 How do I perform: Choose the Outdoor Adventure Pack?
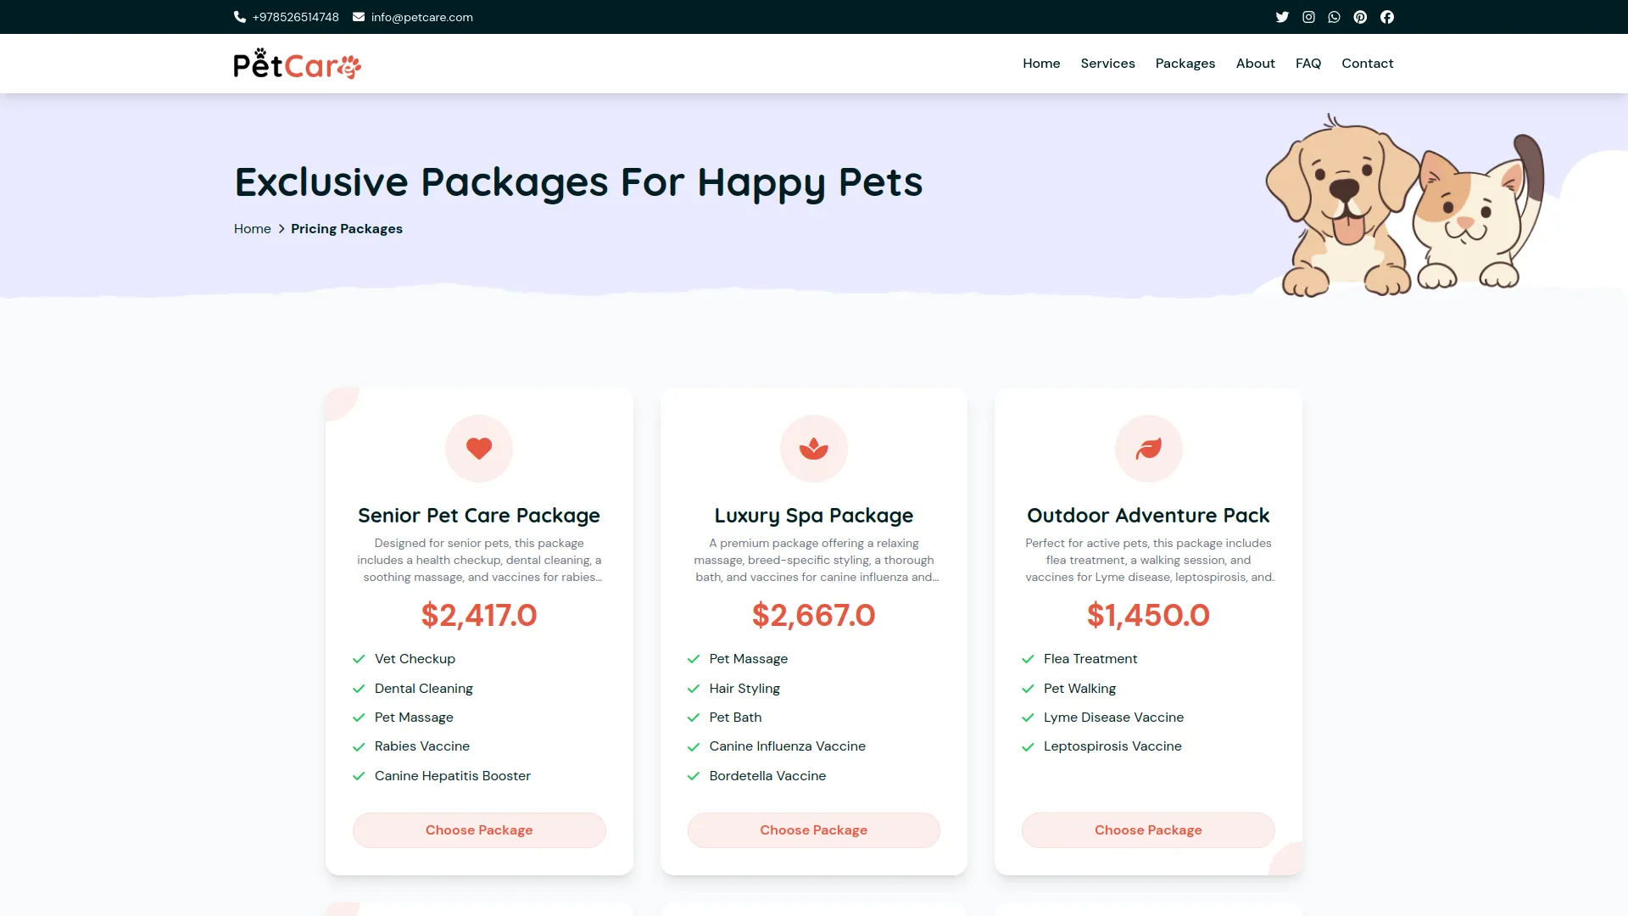coord(1148,829)
